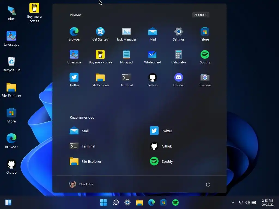This screenshot has width=279, height=209.
Task: Open recommended File Explorer item
Action: click(85, 161)
